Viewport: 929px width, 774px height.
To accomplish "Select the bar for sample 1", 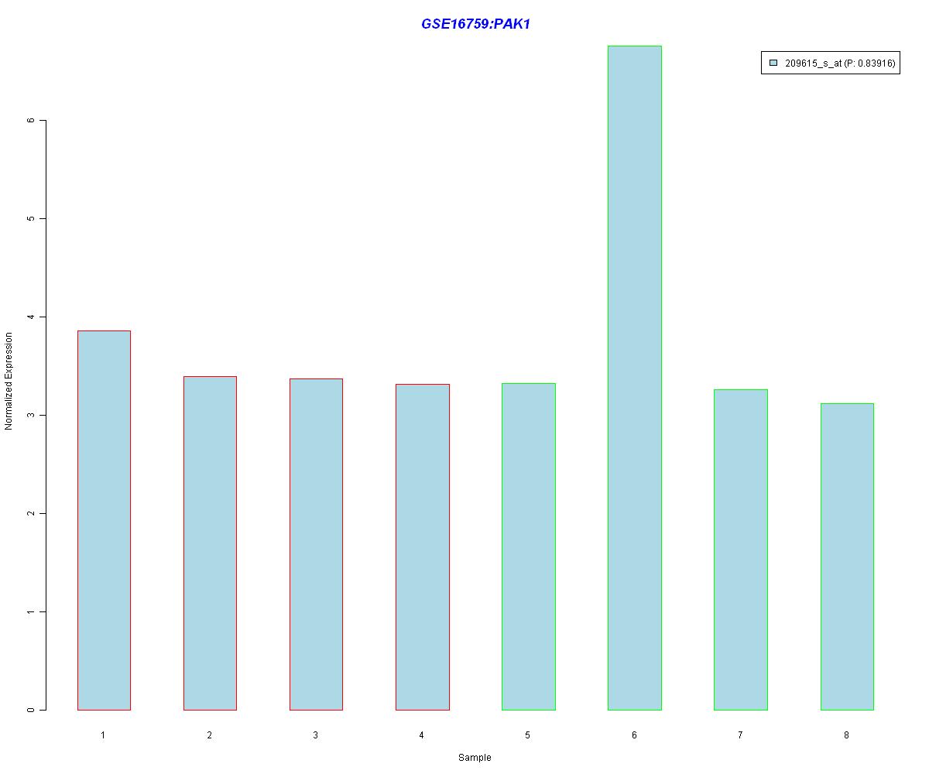I will pos(104,520).
